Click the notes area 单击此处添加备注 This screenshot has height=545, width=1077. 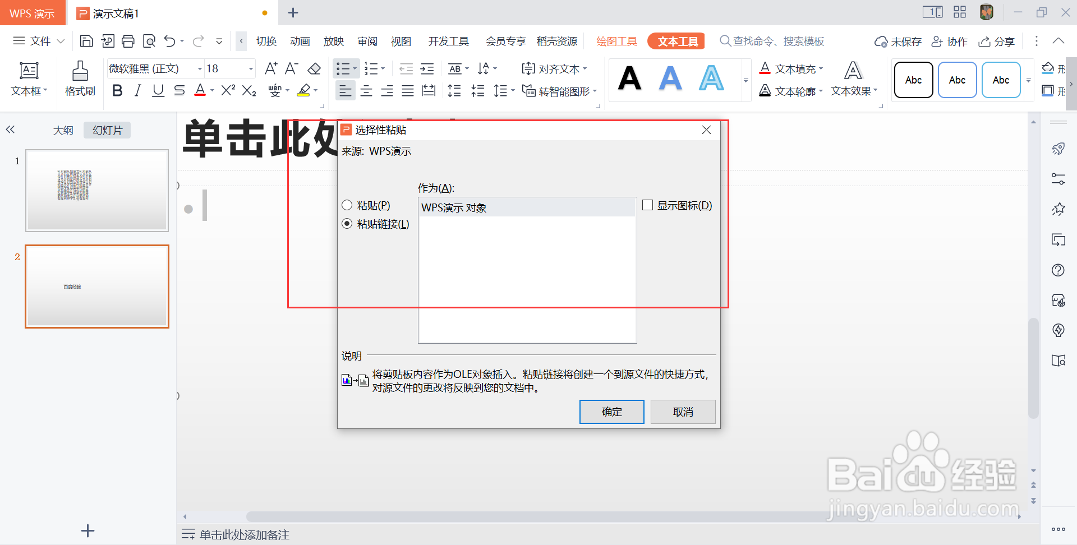coord(245,534)
